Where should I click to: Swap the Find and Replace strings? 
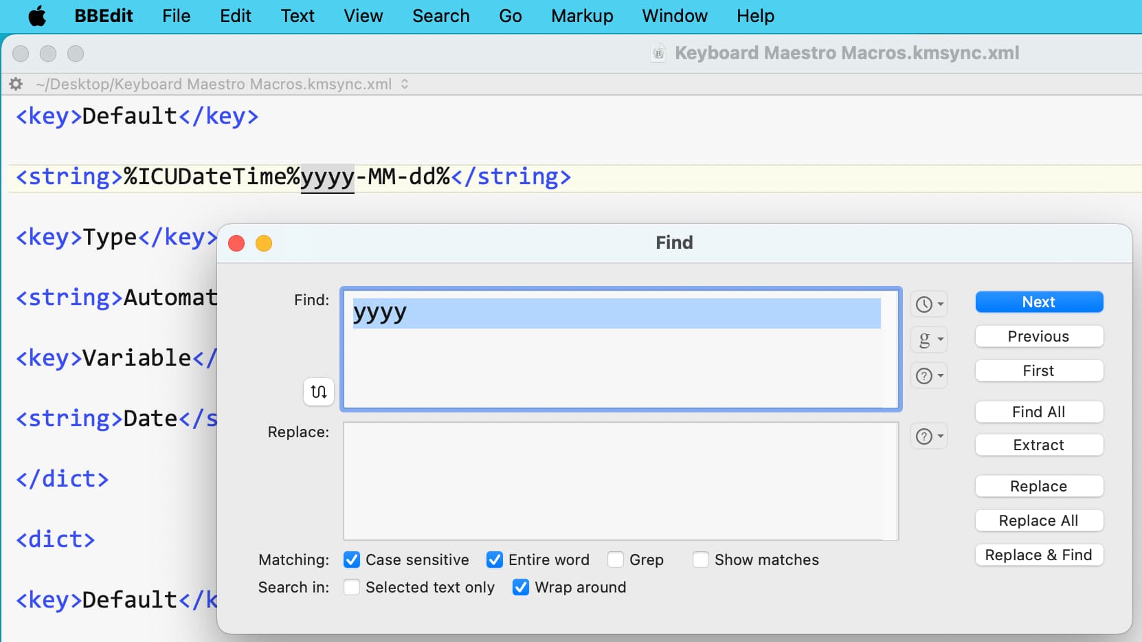(319, 392)
